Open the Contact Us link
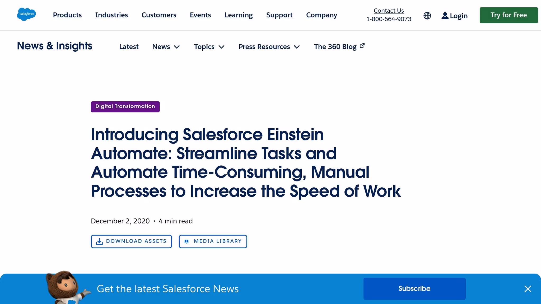The width and height of the screenshot is (541, 304). 389,11
